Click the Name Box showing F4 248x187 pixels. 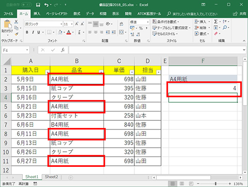tap(14, 50)
